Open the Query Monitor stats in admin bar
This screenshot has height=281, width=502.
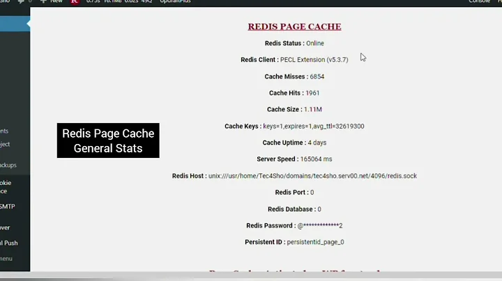[x=119, y=1]
